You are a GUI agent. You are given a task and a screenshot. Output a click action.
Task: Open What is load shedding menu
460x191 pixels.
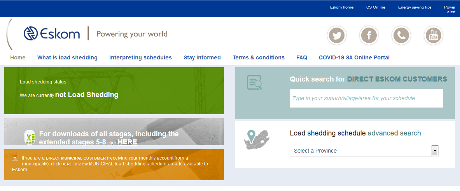tap(67, 57)
